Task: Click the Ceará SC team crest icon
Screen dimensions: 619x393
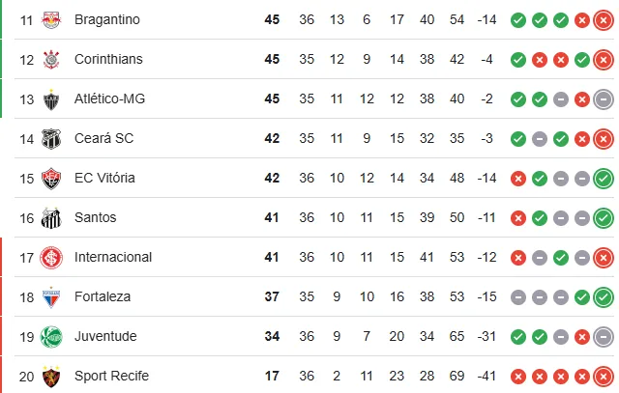Action: coord(51,138)
